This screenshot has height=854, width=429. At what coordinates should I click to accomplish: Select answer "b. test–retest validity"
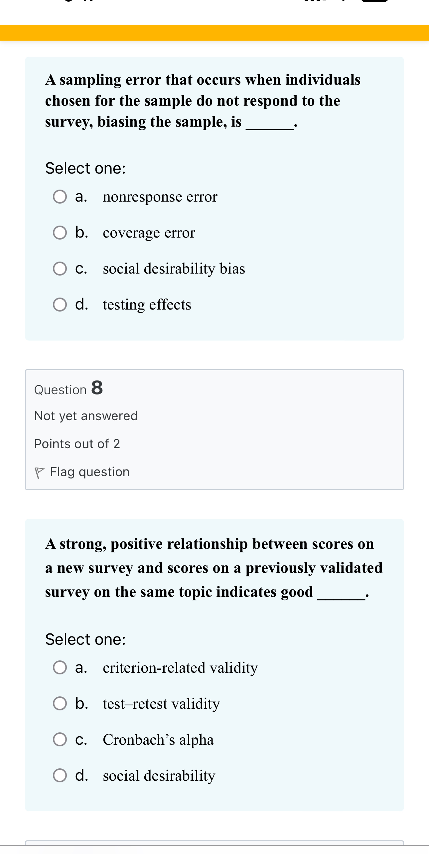coord(61,704)
